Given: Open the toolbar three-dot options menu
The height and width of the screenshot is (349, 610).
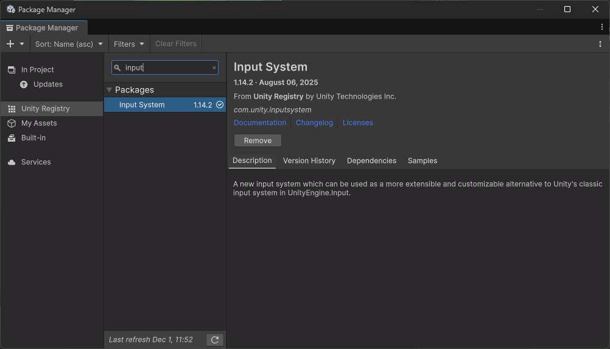Looking at the screenshot, I should point(600,44).
